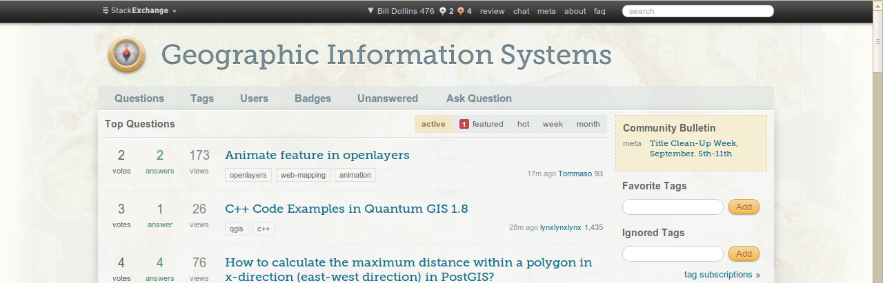Click the GIS compass logo icon
This screenshot has width=883, height=283.
(127, 54)
